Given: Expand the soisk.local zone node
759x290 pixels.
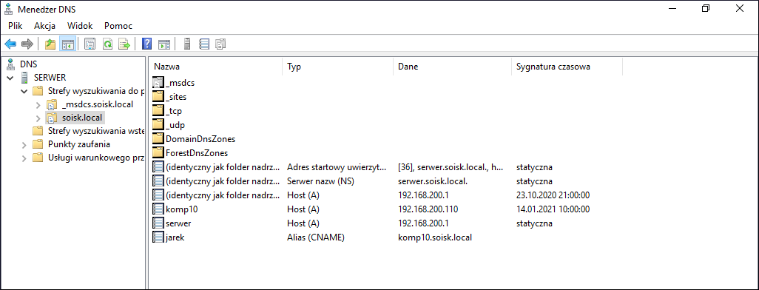Looking at the screenshot, I should tap(38, 118).
